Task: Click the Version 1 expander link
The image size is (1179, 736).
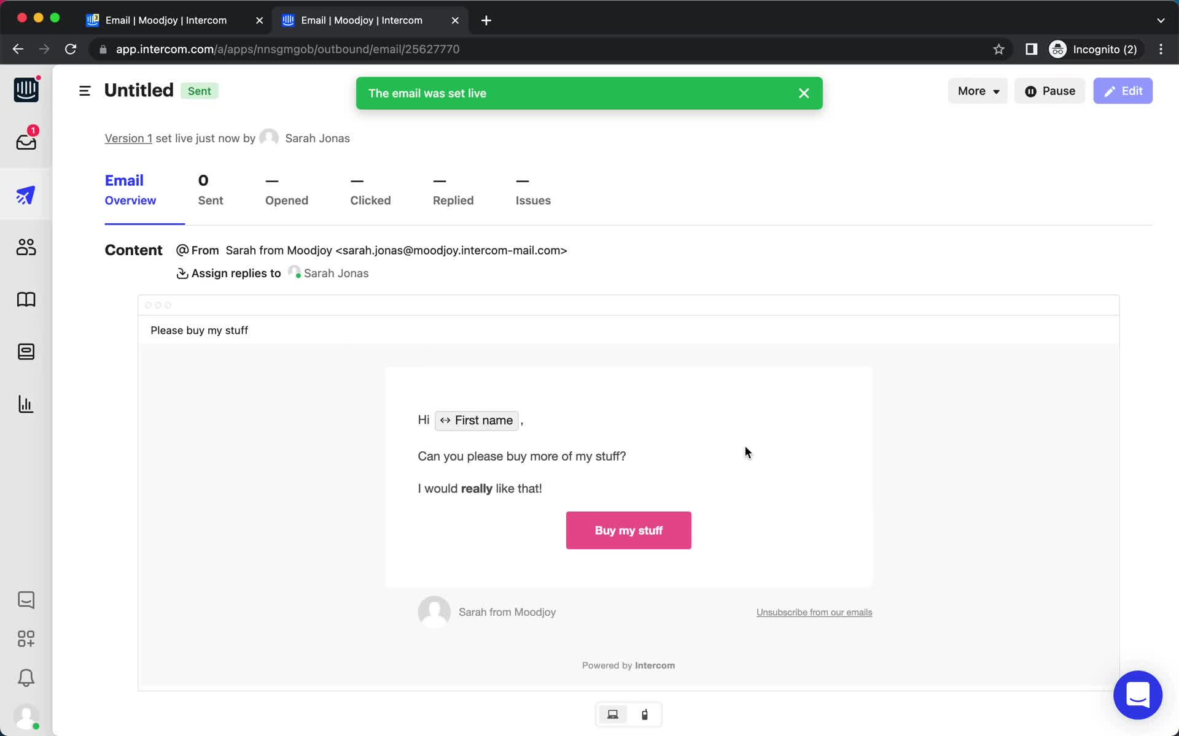Action: (x=127, y=138)
